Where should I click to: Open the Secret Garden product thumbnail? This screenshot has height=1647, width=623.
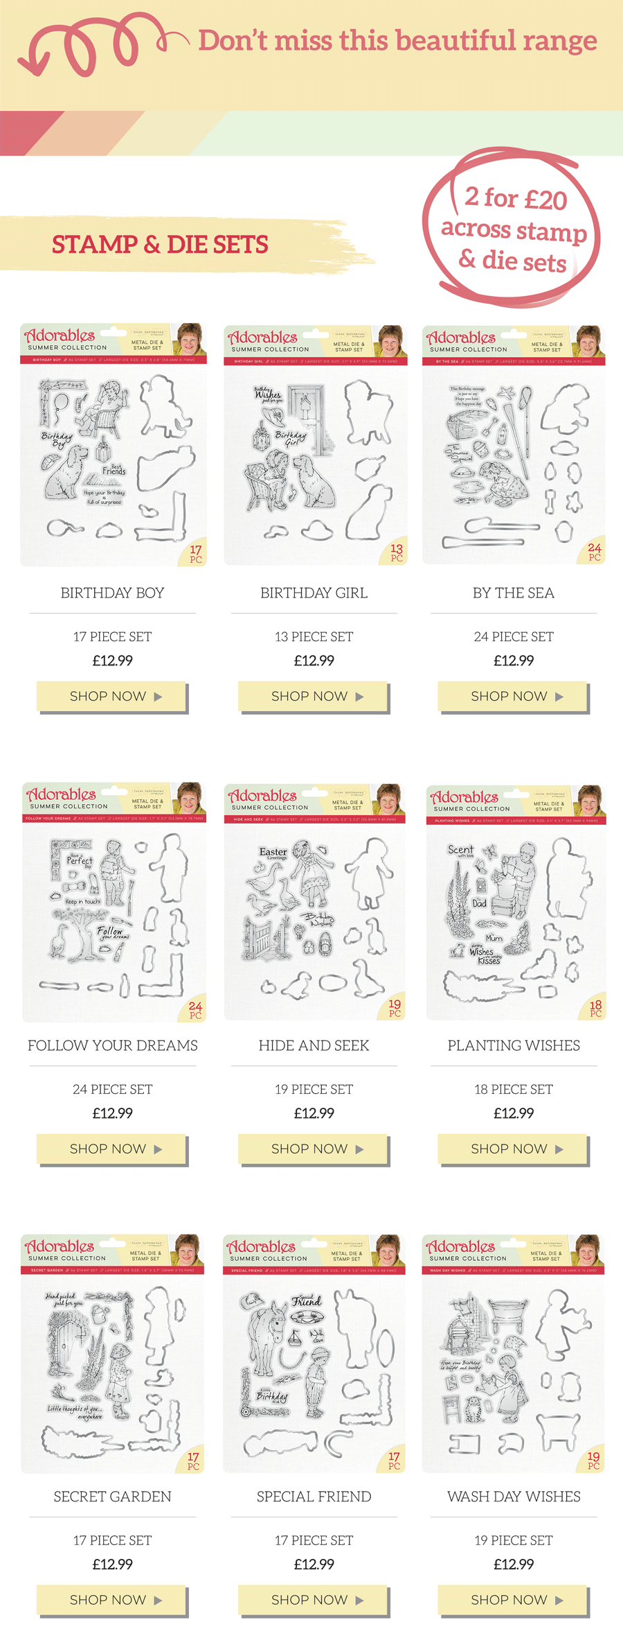(113, 1353)
